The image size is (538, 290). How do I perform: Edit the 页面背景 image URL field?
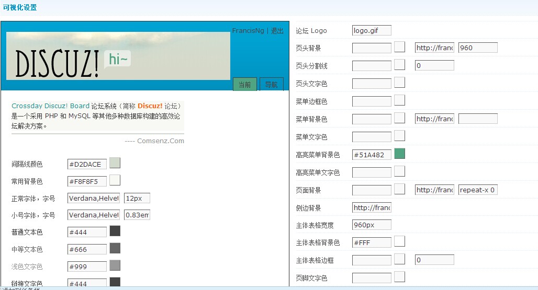coord(434,190)
